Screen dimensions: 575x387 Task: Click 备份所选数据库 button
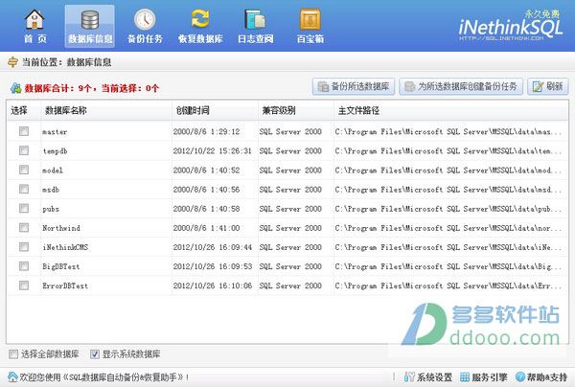click(x=354, y=86)
